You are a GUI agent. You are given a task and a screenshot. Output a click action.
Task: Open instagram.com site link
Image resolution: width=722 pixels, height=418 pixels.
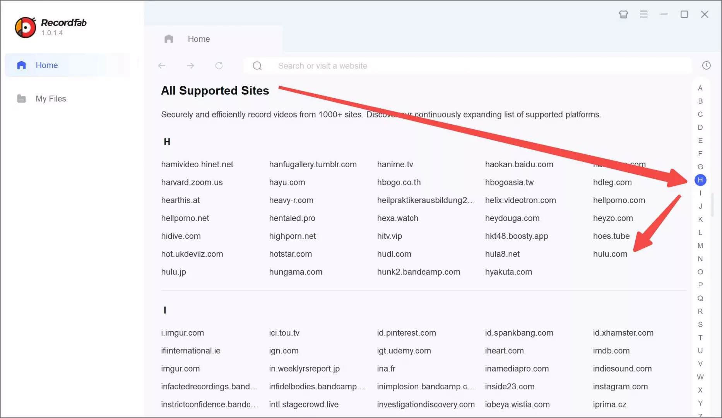click(620, 387)
